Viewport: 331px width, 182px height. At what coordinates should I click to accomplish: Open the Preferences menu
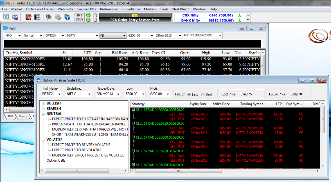[x=109, y=9]
